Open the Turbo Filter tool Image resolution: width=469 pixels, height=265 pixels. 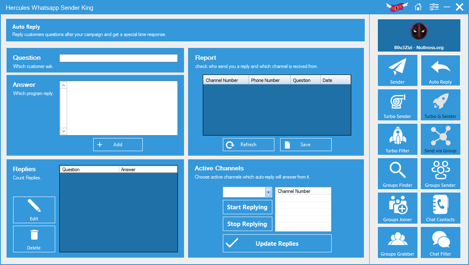pos(397,139)
